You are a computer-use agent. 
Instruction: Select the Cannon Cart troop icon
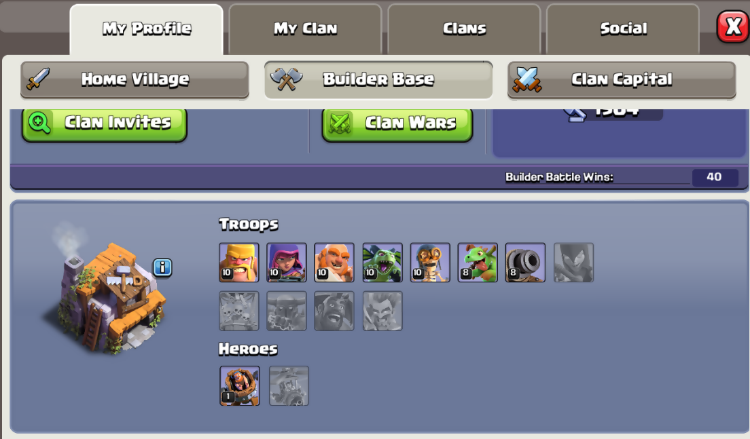pyautogui.click(x=525, y=263)
